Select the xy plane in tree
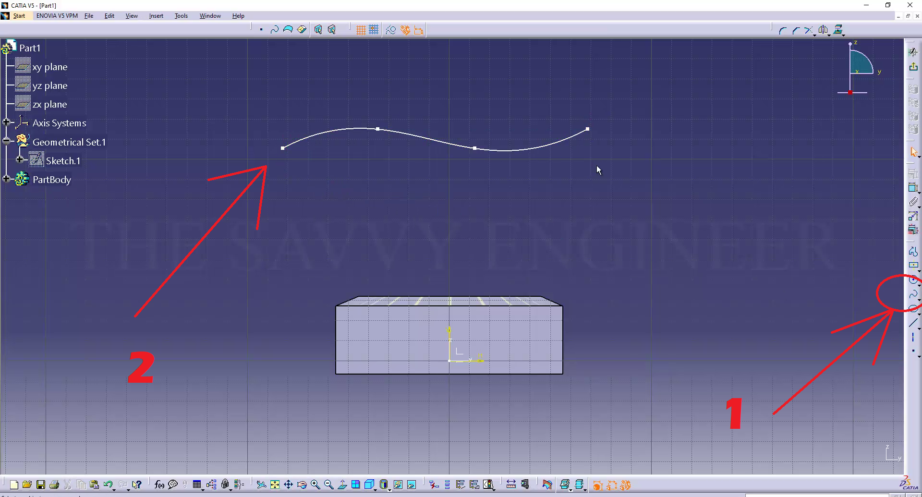This screenshot has width=922, height=497. [x=49, y=67]
